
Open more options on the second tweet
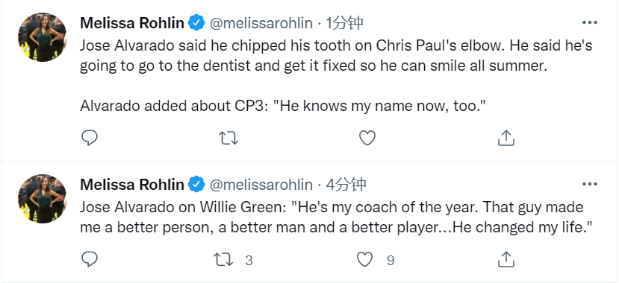[590, 184]
